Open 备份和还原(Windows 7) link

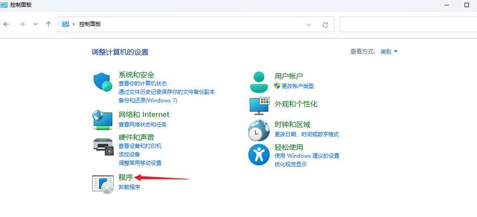148,100
